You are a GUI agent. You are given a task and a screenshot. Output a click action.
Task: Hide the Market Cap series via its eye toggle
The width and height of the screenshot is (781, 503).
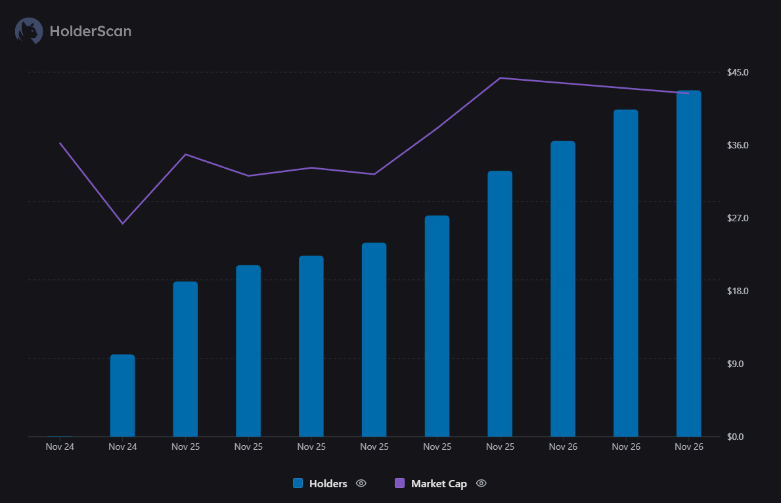(481, 483)
